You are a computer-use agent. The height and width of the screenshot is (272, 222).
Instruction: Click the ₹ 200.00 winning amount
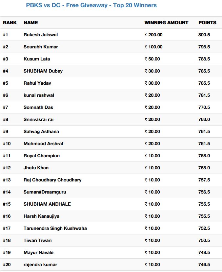[153, 35]
